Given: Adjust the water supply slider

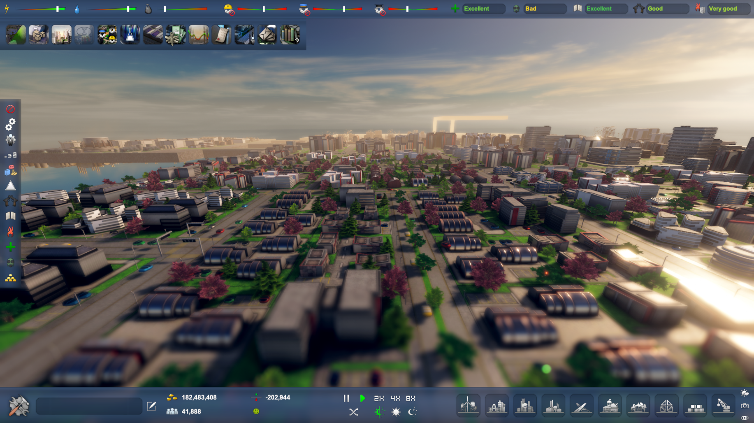Looking at the screenshot, I should (111, 9).
